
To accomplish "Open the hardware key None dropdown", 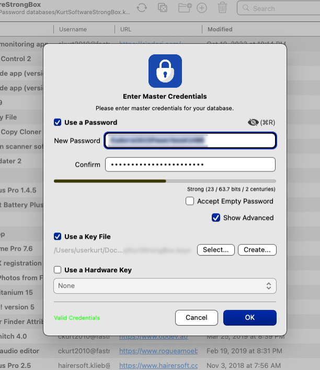I will tap(165, 286).
